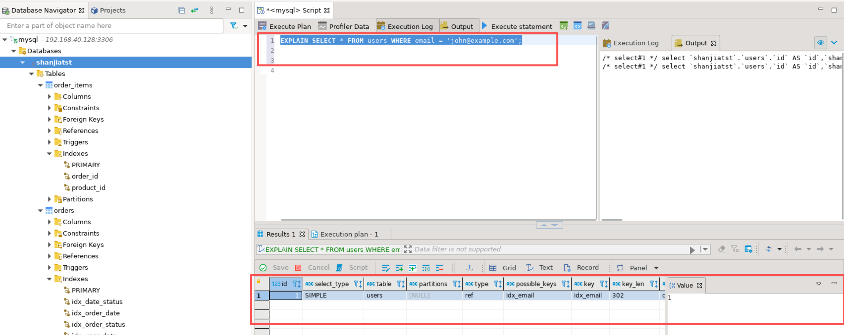The image size is (844, 335).
Task: Click back navigation arrow in results
Action: pyautogui.click(x=798, y=249)
